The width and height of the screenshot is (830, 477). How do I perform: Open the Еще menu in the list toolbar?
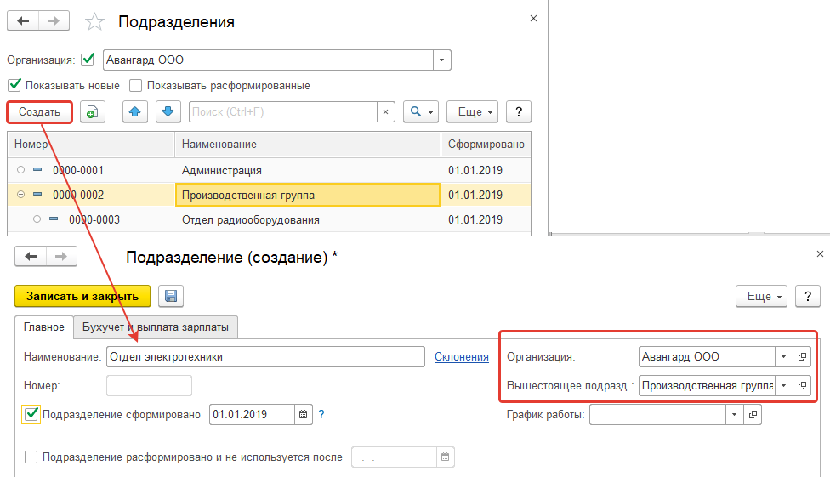click(472, 112)
